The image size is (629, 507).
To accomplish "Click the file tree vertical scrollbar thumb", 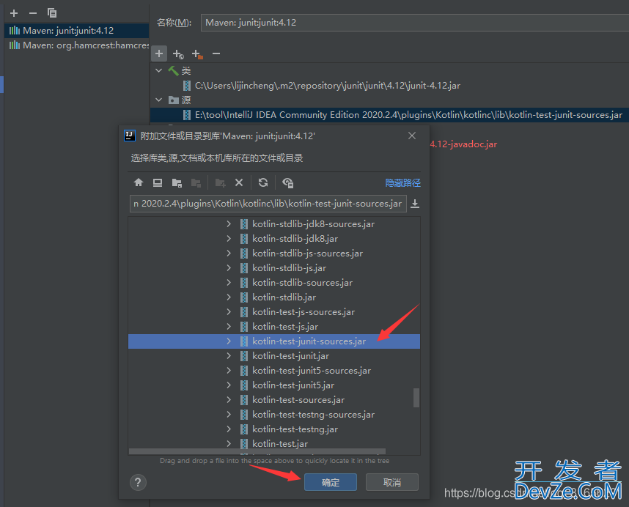I will (x=416, y=398).
